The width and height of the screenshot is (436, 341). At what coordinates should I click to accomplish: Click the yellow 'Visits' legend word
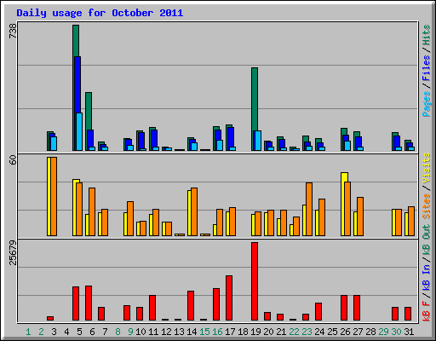[426, 168]
